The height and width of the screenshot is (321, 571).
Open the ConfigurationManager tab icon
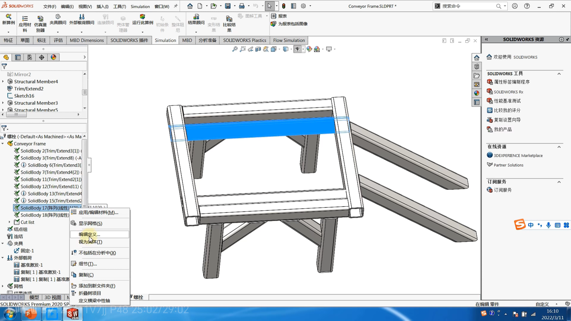(x=30, y=57)
